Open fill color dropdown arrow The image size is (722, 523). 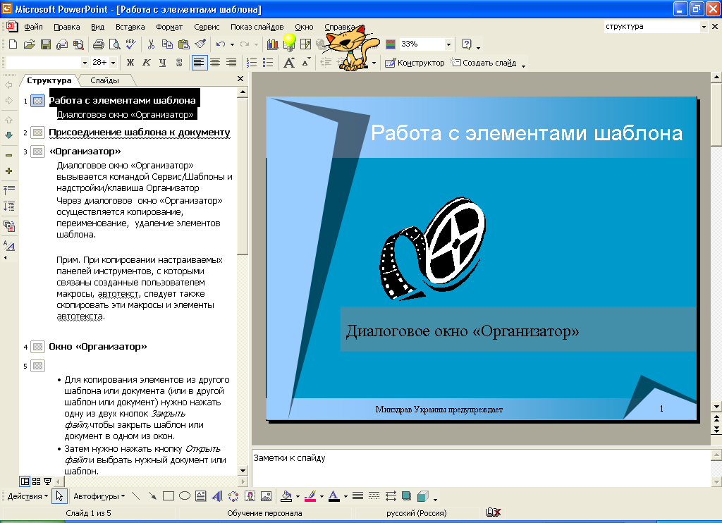(x=298, y=496)
